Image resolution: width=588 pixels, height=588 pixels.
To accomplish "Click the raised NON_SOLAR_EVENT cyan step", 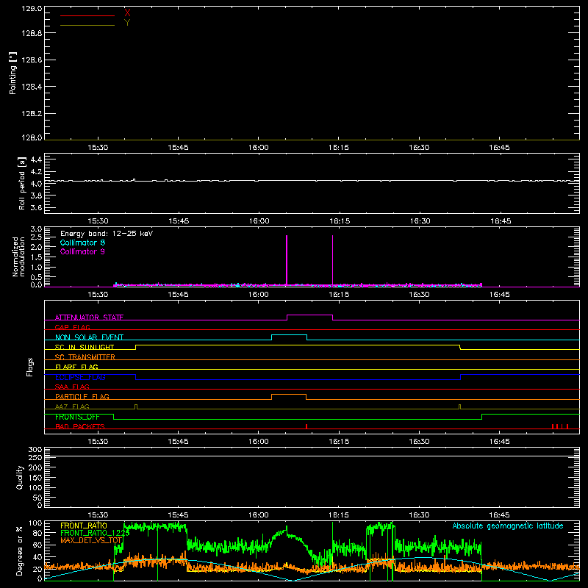I will [289, 335].
